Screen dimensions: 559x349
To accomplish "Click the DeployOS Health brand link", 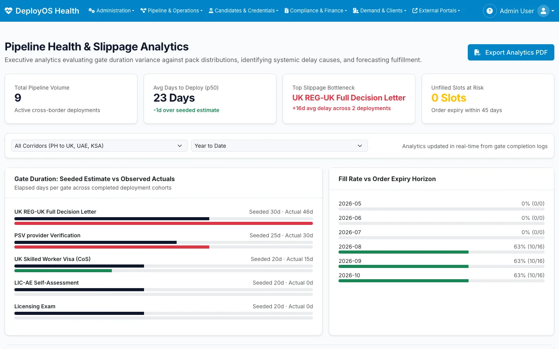I will (x=42, y=11).
